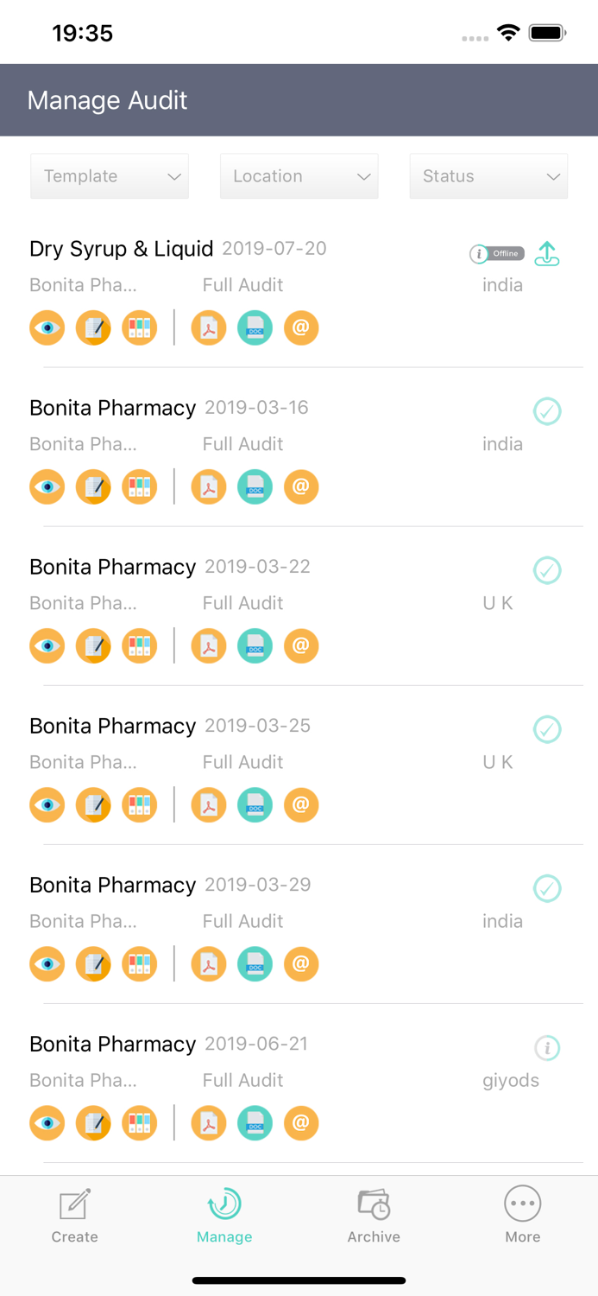Viewport: 598px width, 1296px height.
Task: Open PDF report for 2019-06-21 audit
Action: pyautogui.click(x=209, y=1123)
